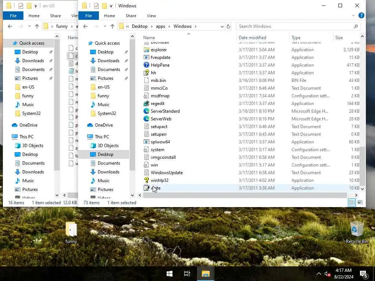Screen dimensions: 375x281
Task: Open recent locations dropdown in Windows window
Action: [x=105, y=26]
